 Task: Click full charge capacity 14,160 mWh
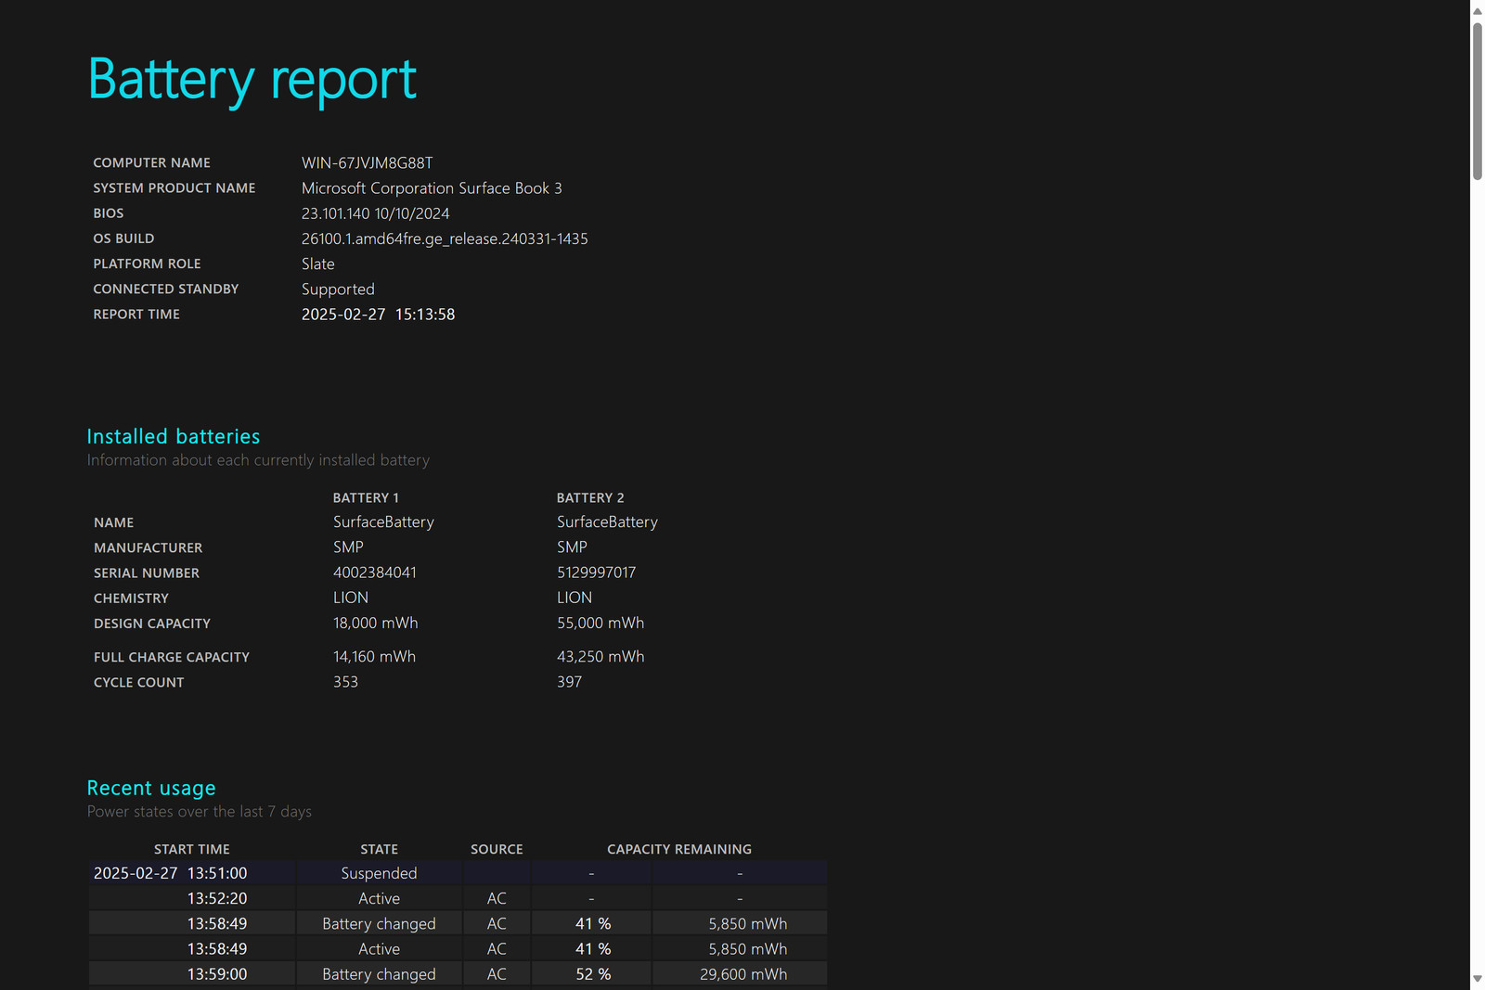tap(375, 657)
